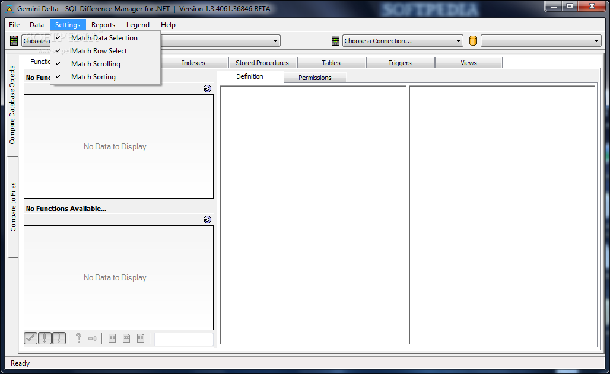Click the right server icon beside Choose a Connection

(x=335, y=40)
